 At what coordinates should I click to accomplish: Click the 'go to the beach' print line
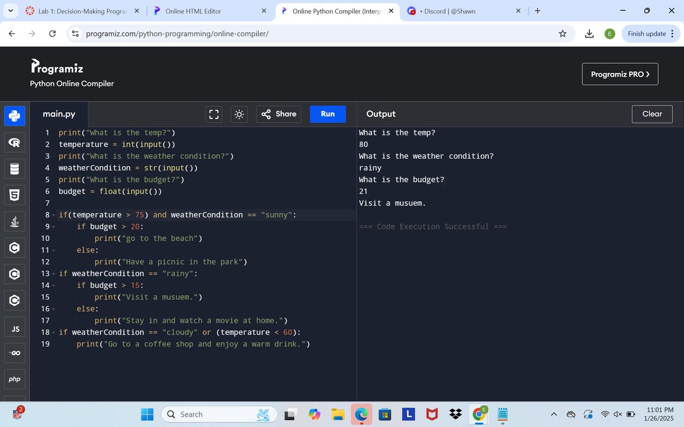point(148,239)
